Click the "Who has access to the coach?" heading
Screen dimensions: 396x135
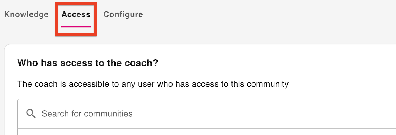[x=88, y=63]
